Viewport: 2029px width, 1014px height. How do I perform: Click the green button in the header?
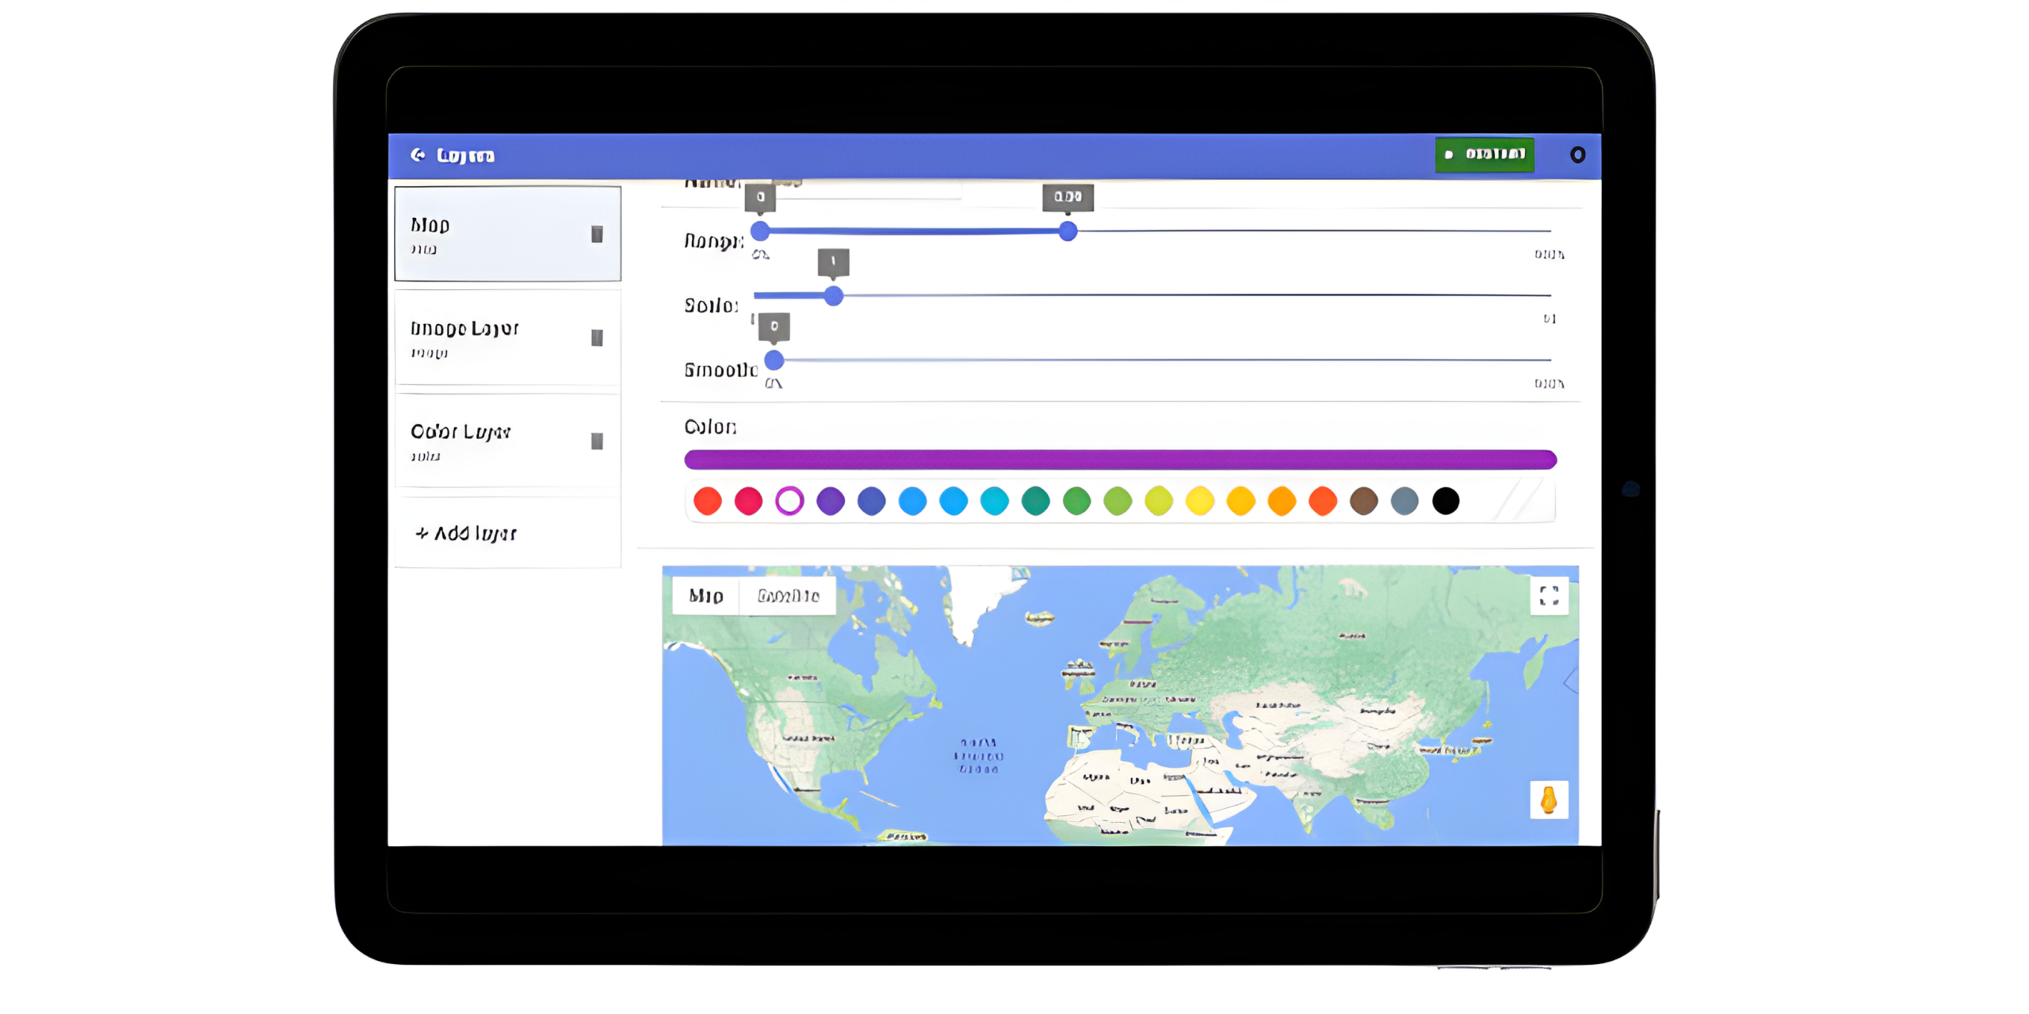tap(1484, 154)
